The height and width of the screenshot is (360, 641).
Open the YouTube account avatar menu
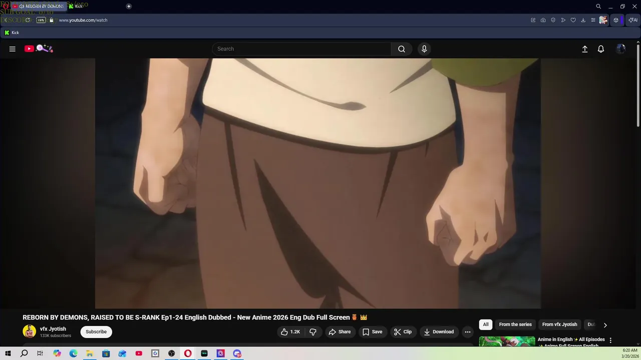[621, 49]
